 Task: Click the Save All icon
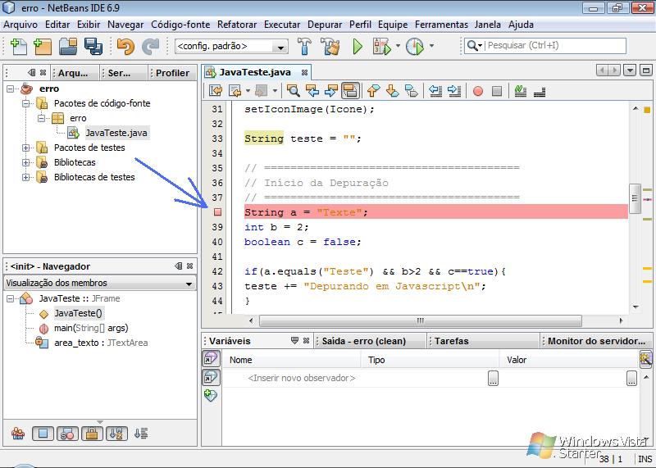[x=93, y=46]
